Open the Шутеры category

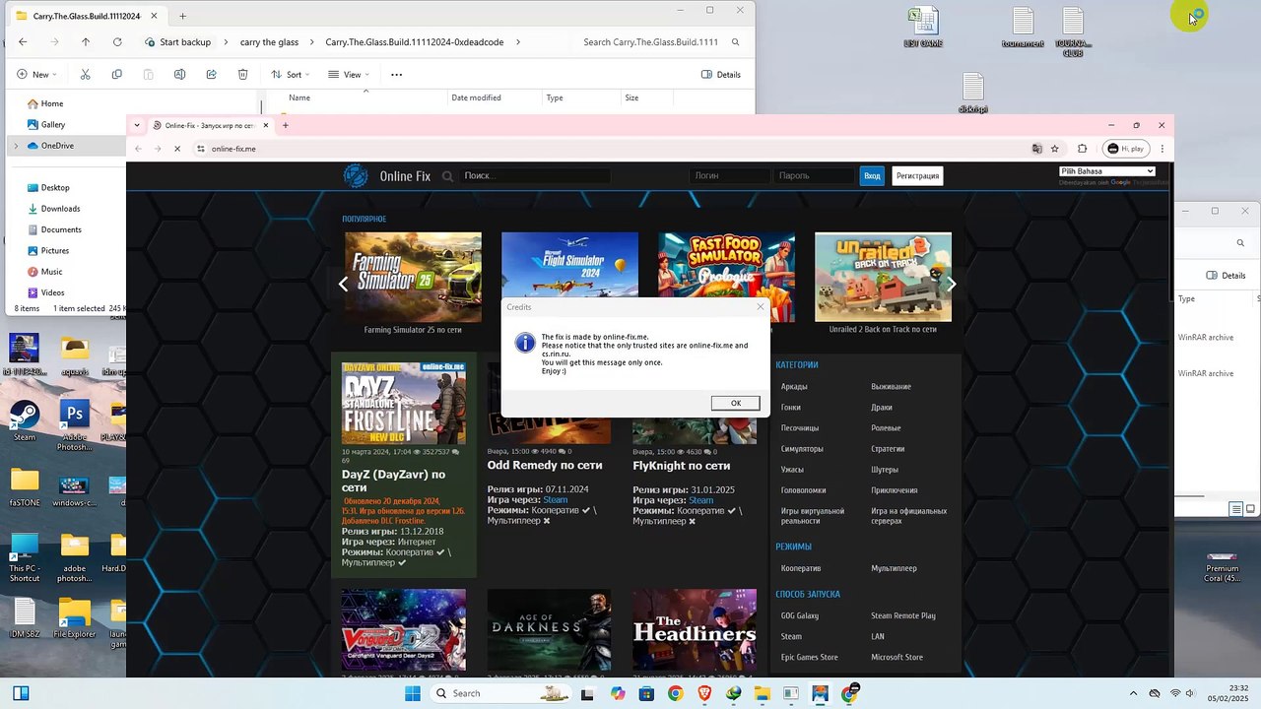click(885, 470)
